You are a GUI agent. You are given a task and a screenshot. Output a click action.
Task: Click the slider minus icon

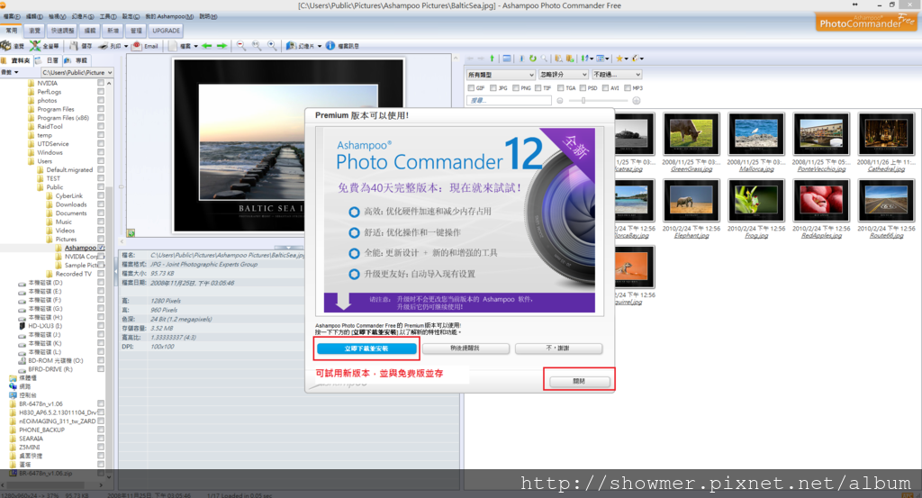[x=560, y=101]
